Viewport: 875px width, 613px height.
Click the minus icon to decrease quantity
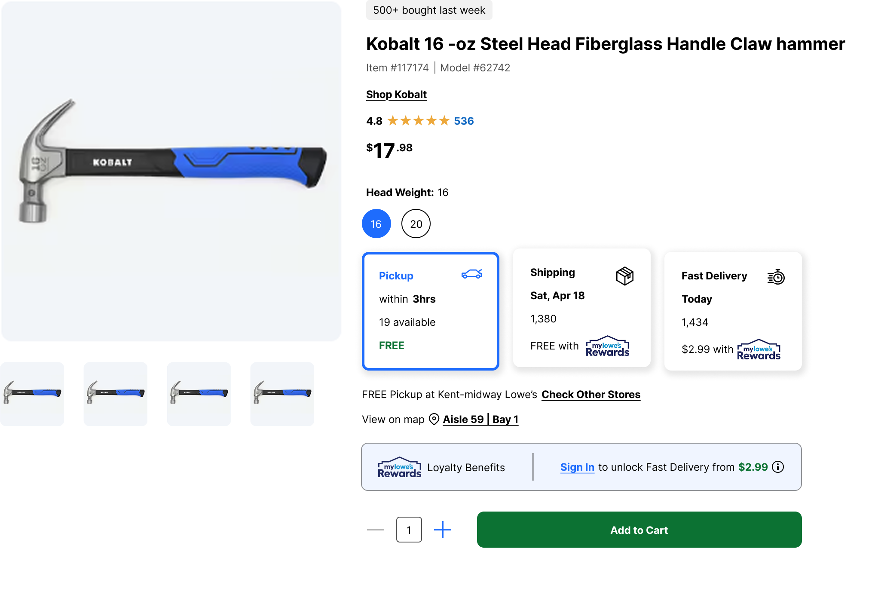[376, 530]
